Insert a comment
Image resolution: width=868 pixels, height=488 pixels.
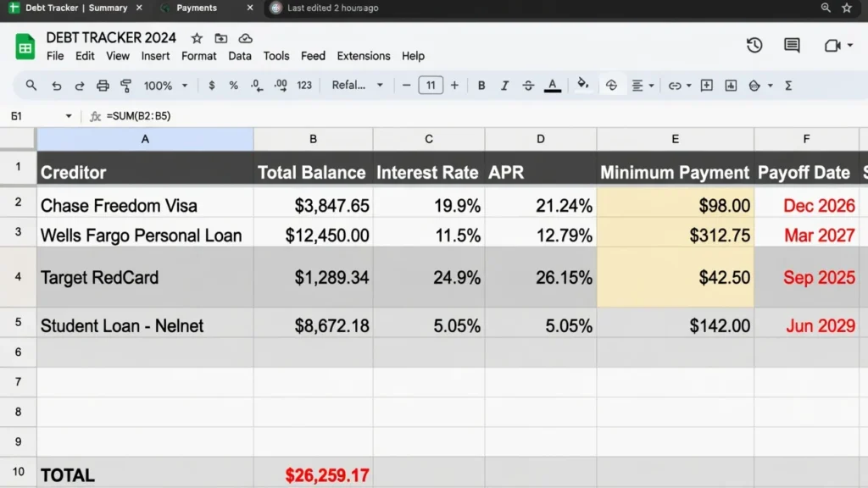706,86
